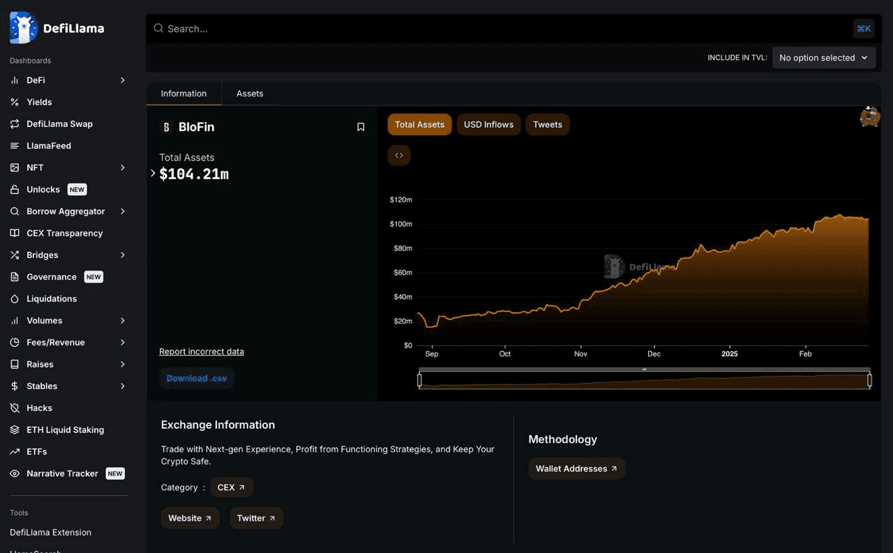This screenshot has width=893, height=553.
Task: Click Report incorrect data link
Action: (x=202, y=351)
